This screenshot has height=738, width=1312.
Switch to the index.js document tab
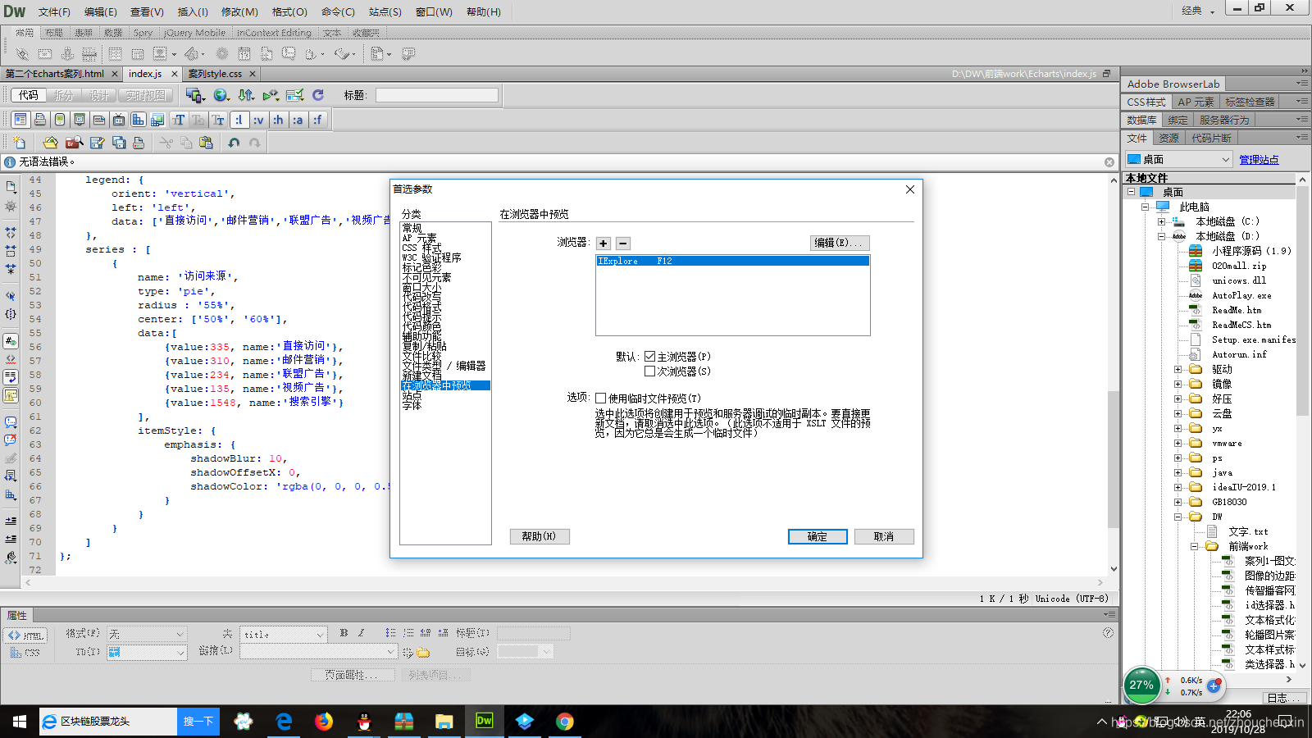(145, 74)
